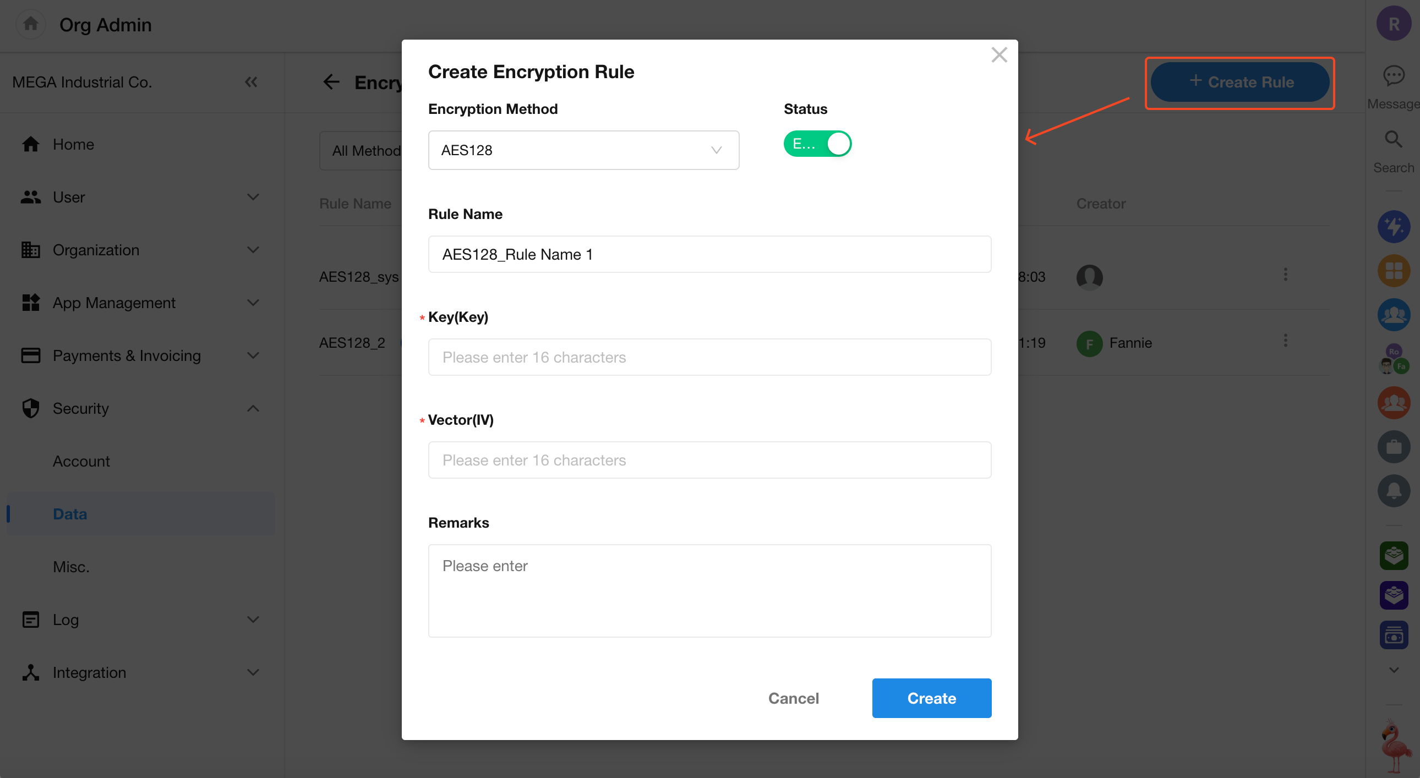1420x778 pixels.
Task: Click the Cancel button
Action: pyautogui.click(x=793, y=698)
